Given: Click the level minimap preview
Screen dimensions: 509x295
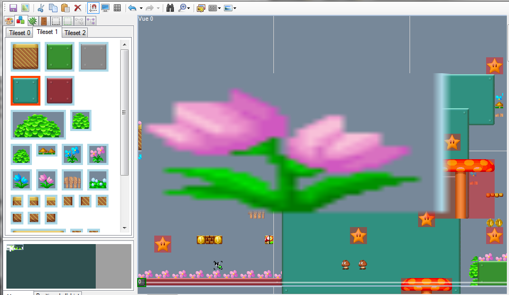Looking at the screenshot, I should coord(69,266).
